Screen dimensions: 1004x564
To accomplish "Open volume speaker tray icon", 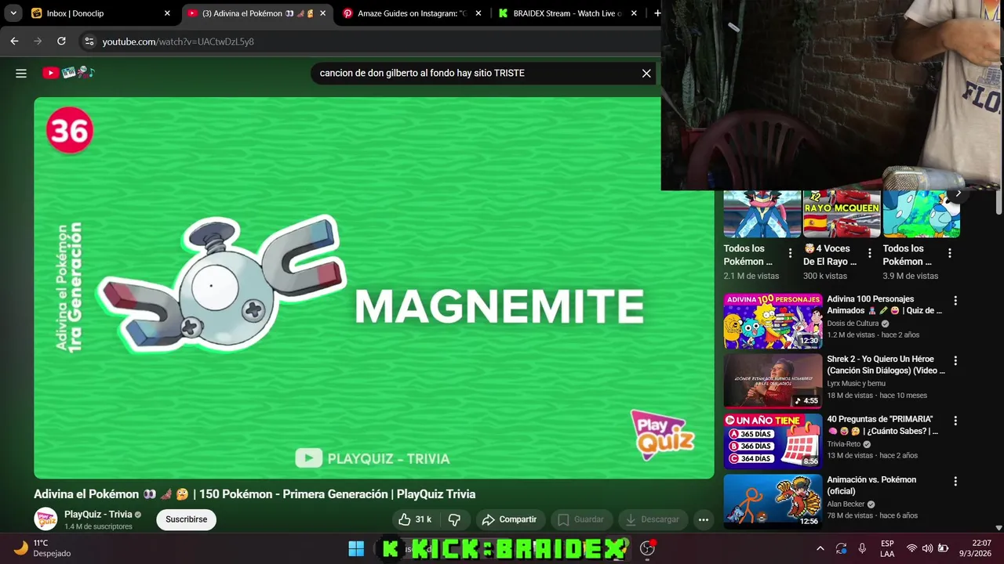I will coord(927,548).
